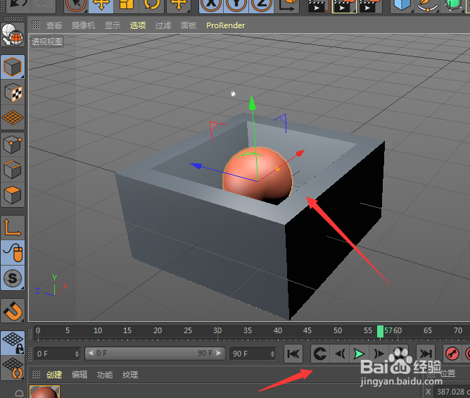Viewport: 470px width, 398px height.
Task: Open the 编辑 material menu
Action: [80, 375]
